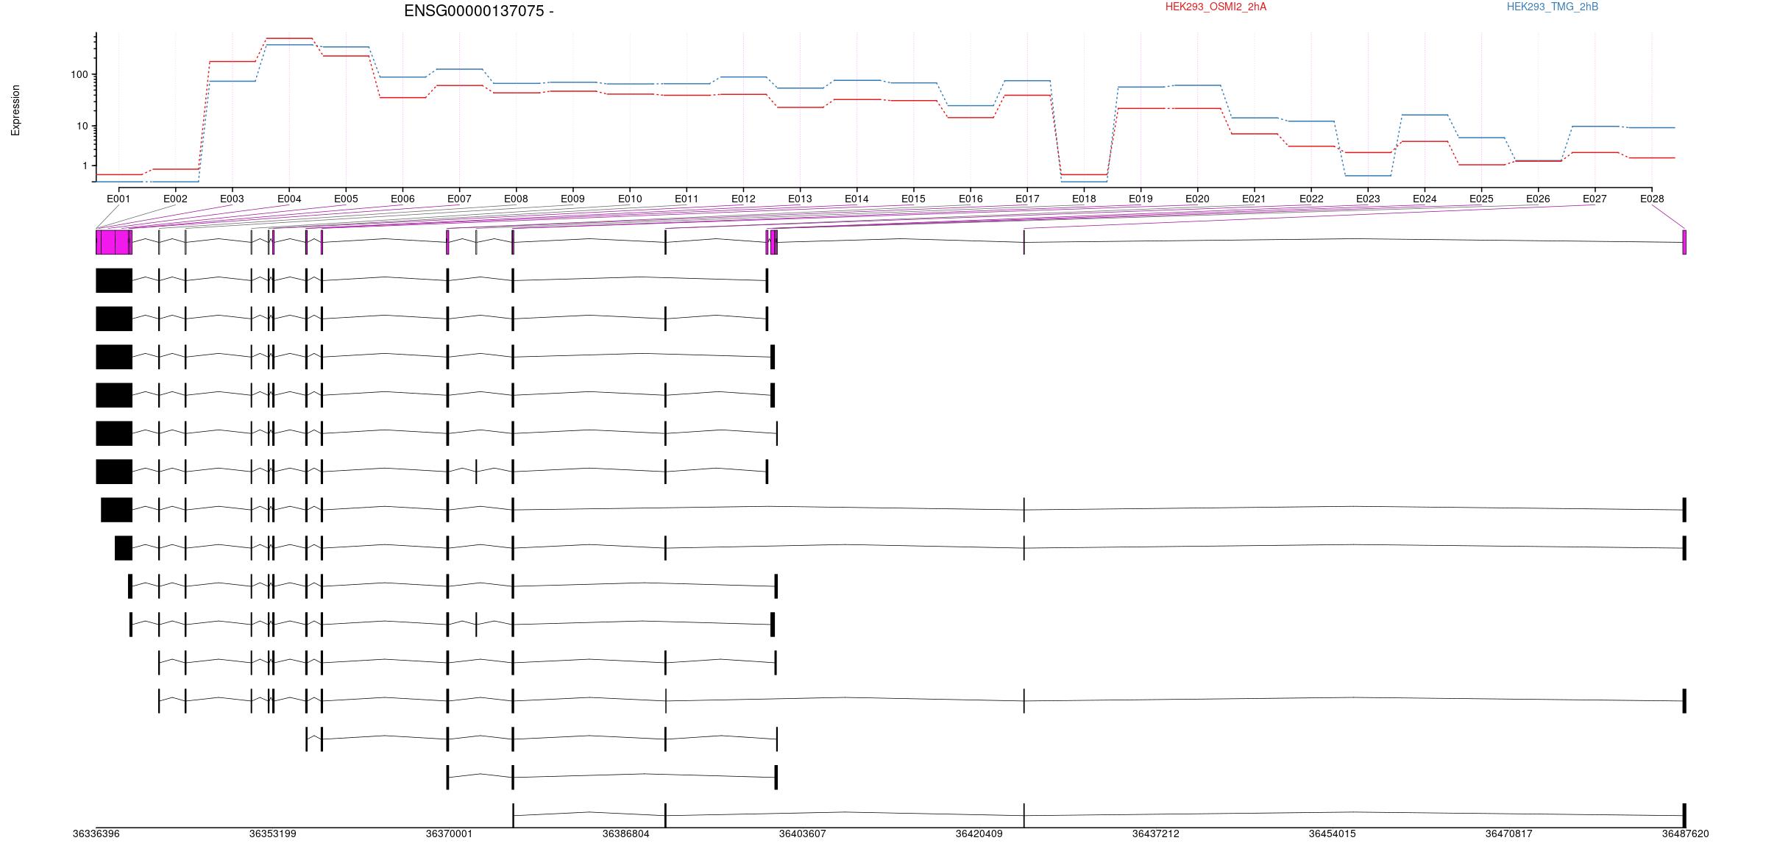Screen dimensions: 1766x846
Task: Click the blue expression line segment above E023
Action: coord(1368,175)
